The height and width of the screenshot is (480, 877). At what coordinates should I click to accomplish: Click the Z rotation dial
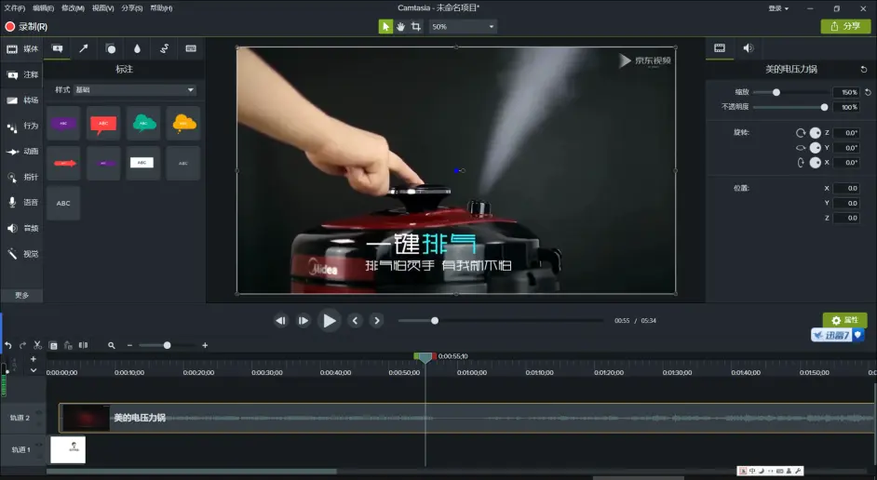pos(815,133)
